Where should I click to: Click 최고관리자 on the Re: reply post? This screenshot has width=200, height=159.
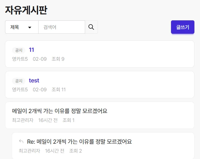[30, 151]
